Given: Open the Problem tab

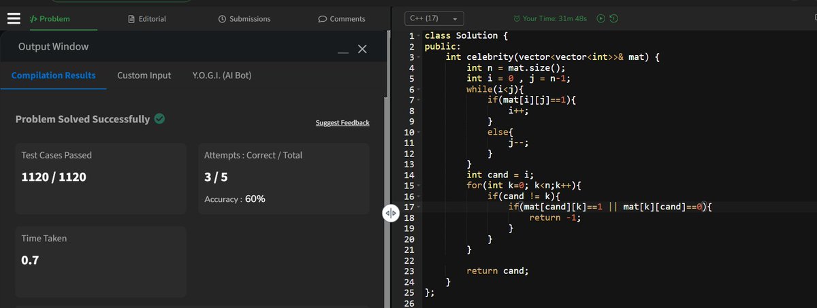Looking at the screenshot, I should click(x=50, y=19).
